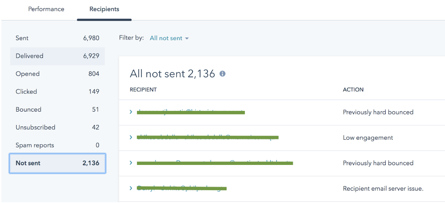
Task: Select the Recipients tab
Action: tap(104, 9)
